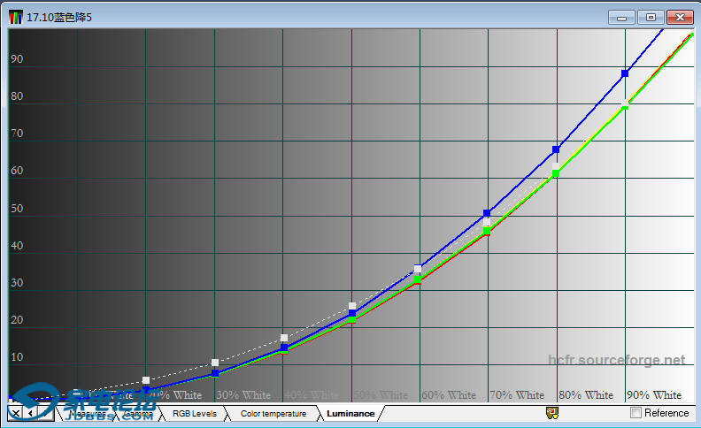Click green curve point at 80% White

coord(556,173)
